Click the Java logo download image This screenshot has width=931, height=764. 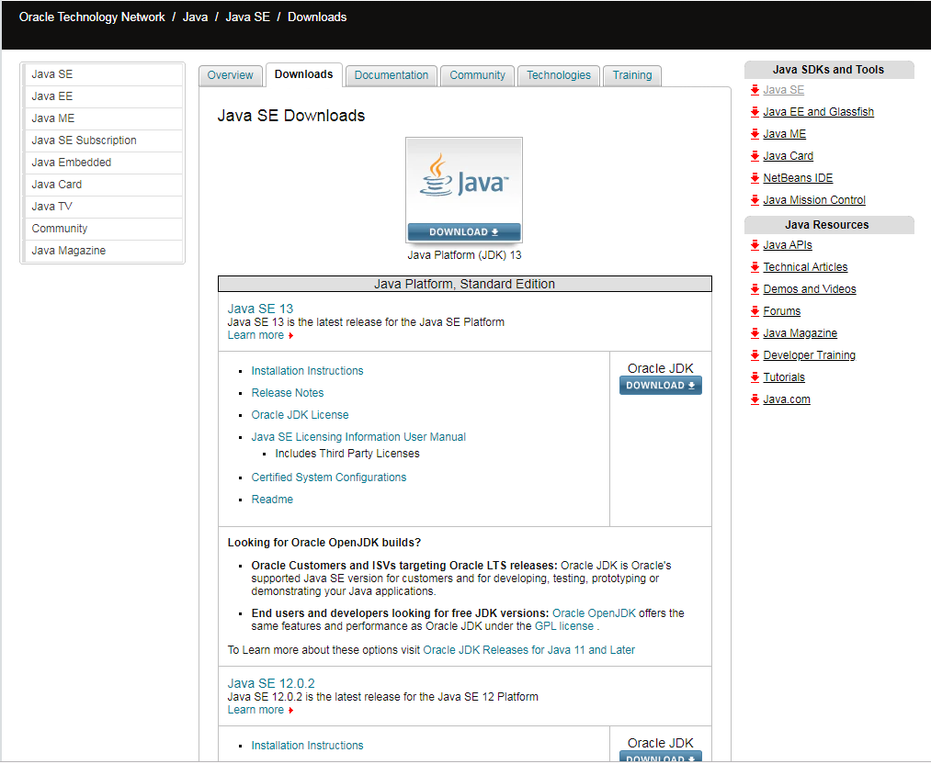pos(464,190)
